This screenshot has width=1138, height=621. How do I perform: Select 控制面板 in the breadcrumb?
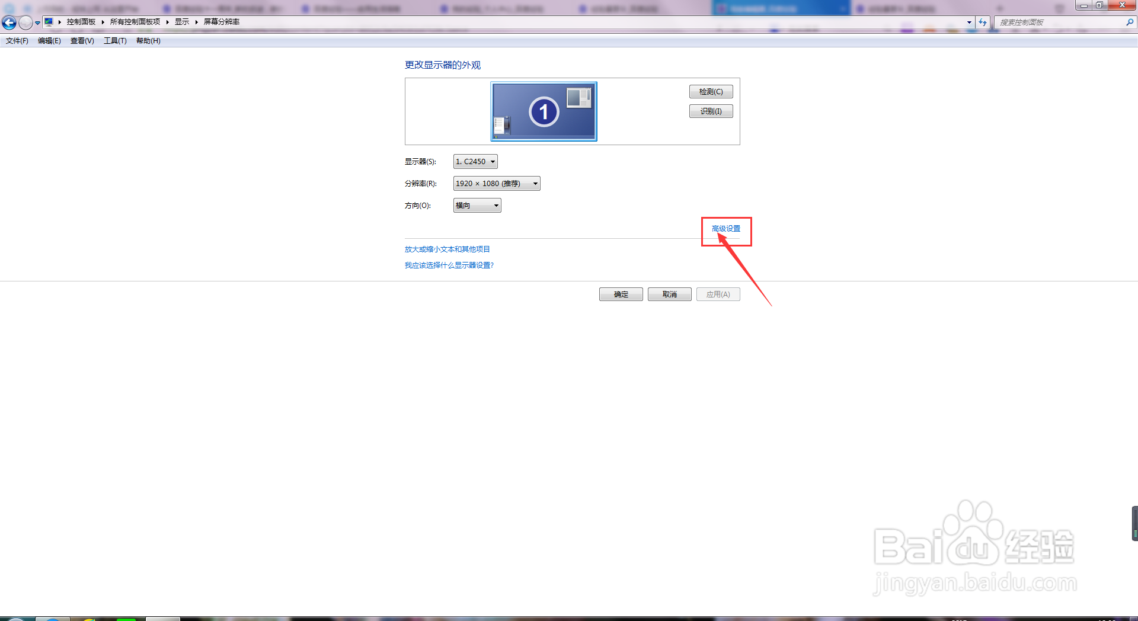(81, 22)
